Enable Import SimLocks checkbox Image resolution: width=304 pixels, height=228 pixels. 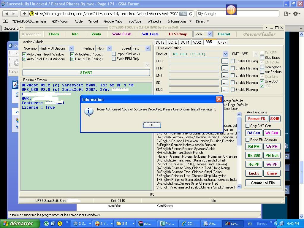(114, 54)
